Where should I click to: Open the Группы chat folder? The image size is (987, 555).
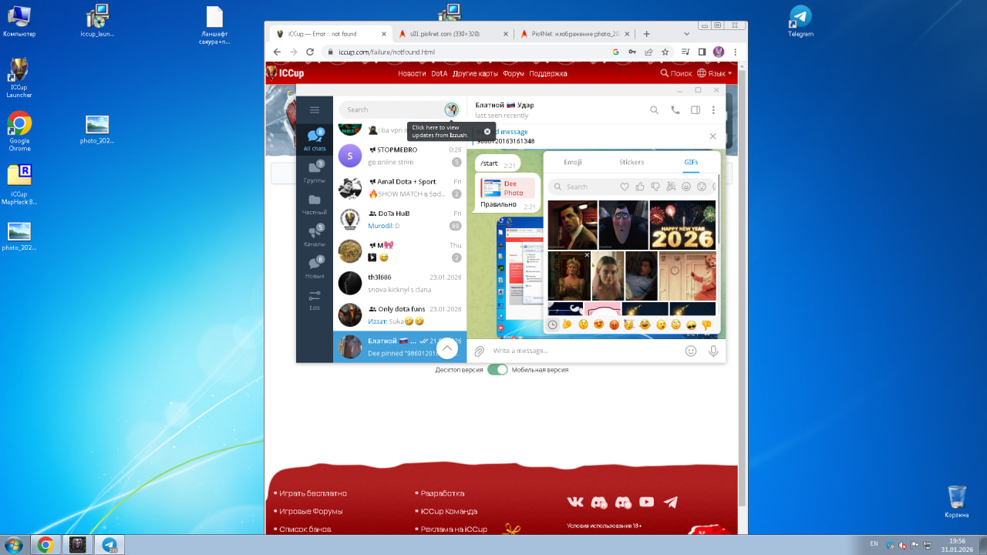[x=315, y=172]
